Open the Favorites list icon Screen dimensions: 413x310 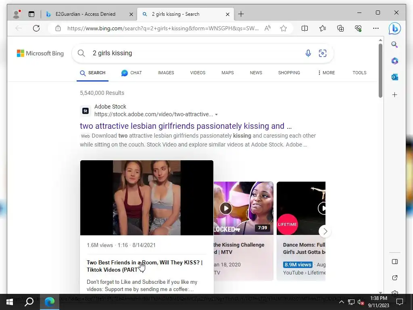pyautogui.click(x=322, y=28)
